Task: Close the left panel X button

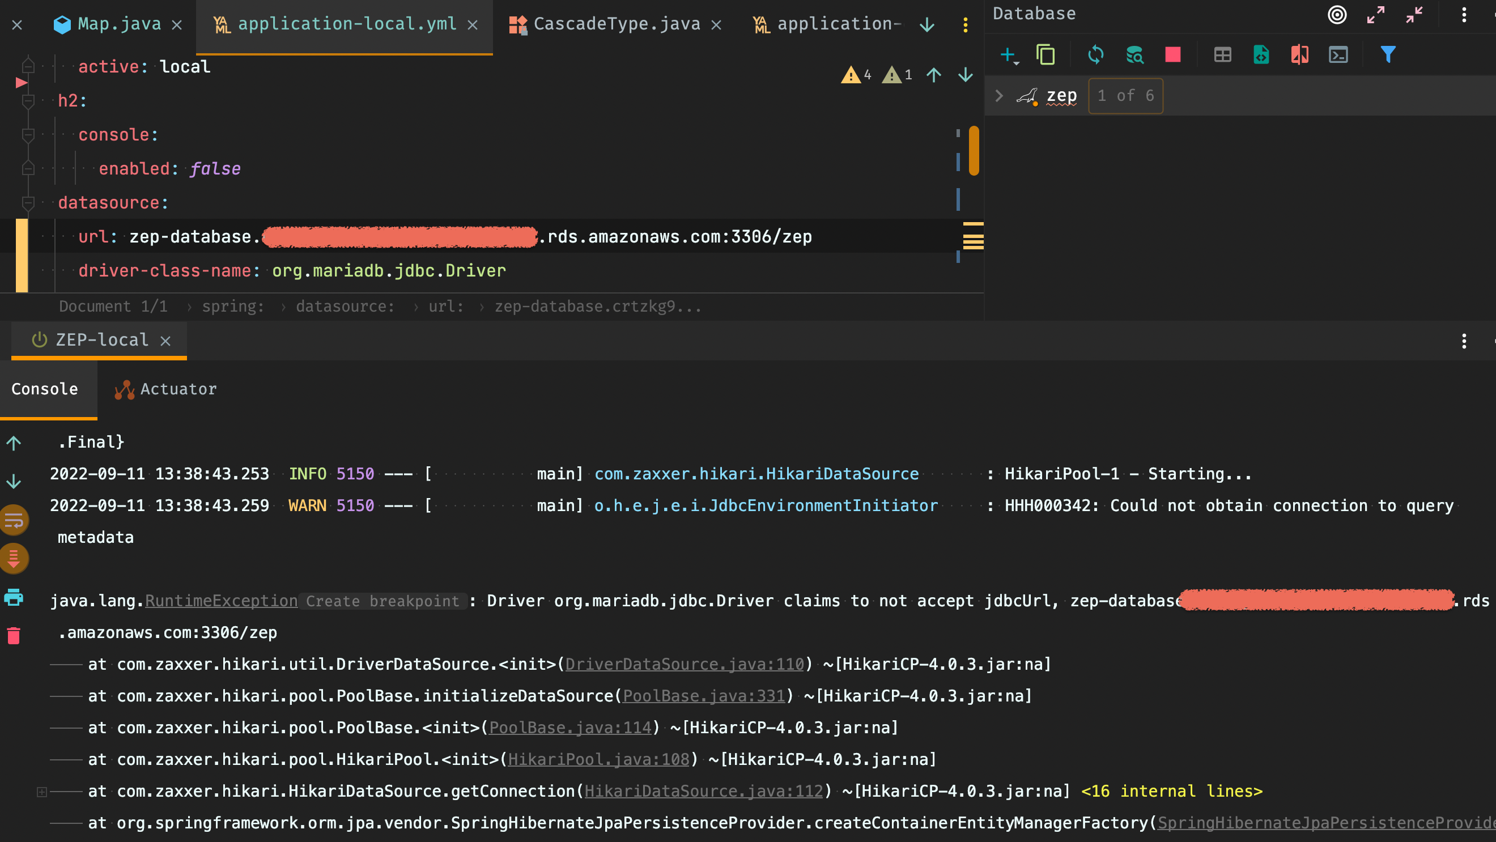Action: click(17, 25)
